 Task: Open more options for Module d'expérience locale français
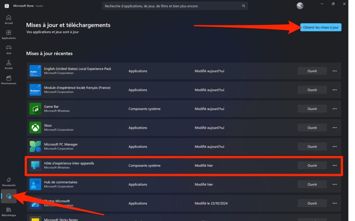coord(335,90)
